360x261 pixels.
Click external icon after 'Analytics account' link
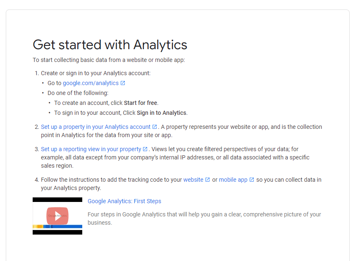coord(155,127)
